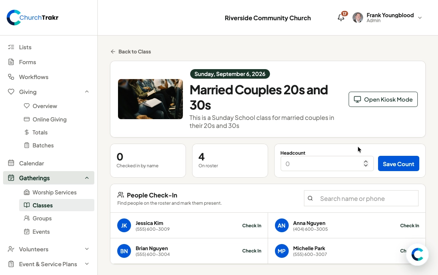This screenshot has width=438, height=275.
Task: Collapse the Giving section chevron
Action: tap(87, 92)
